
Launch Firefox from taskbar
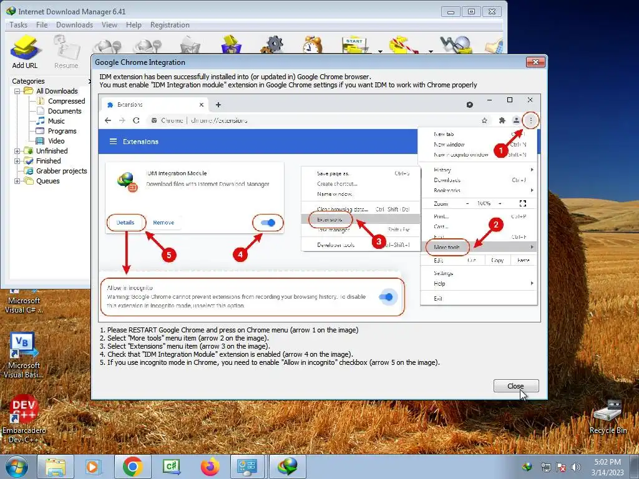210,467
